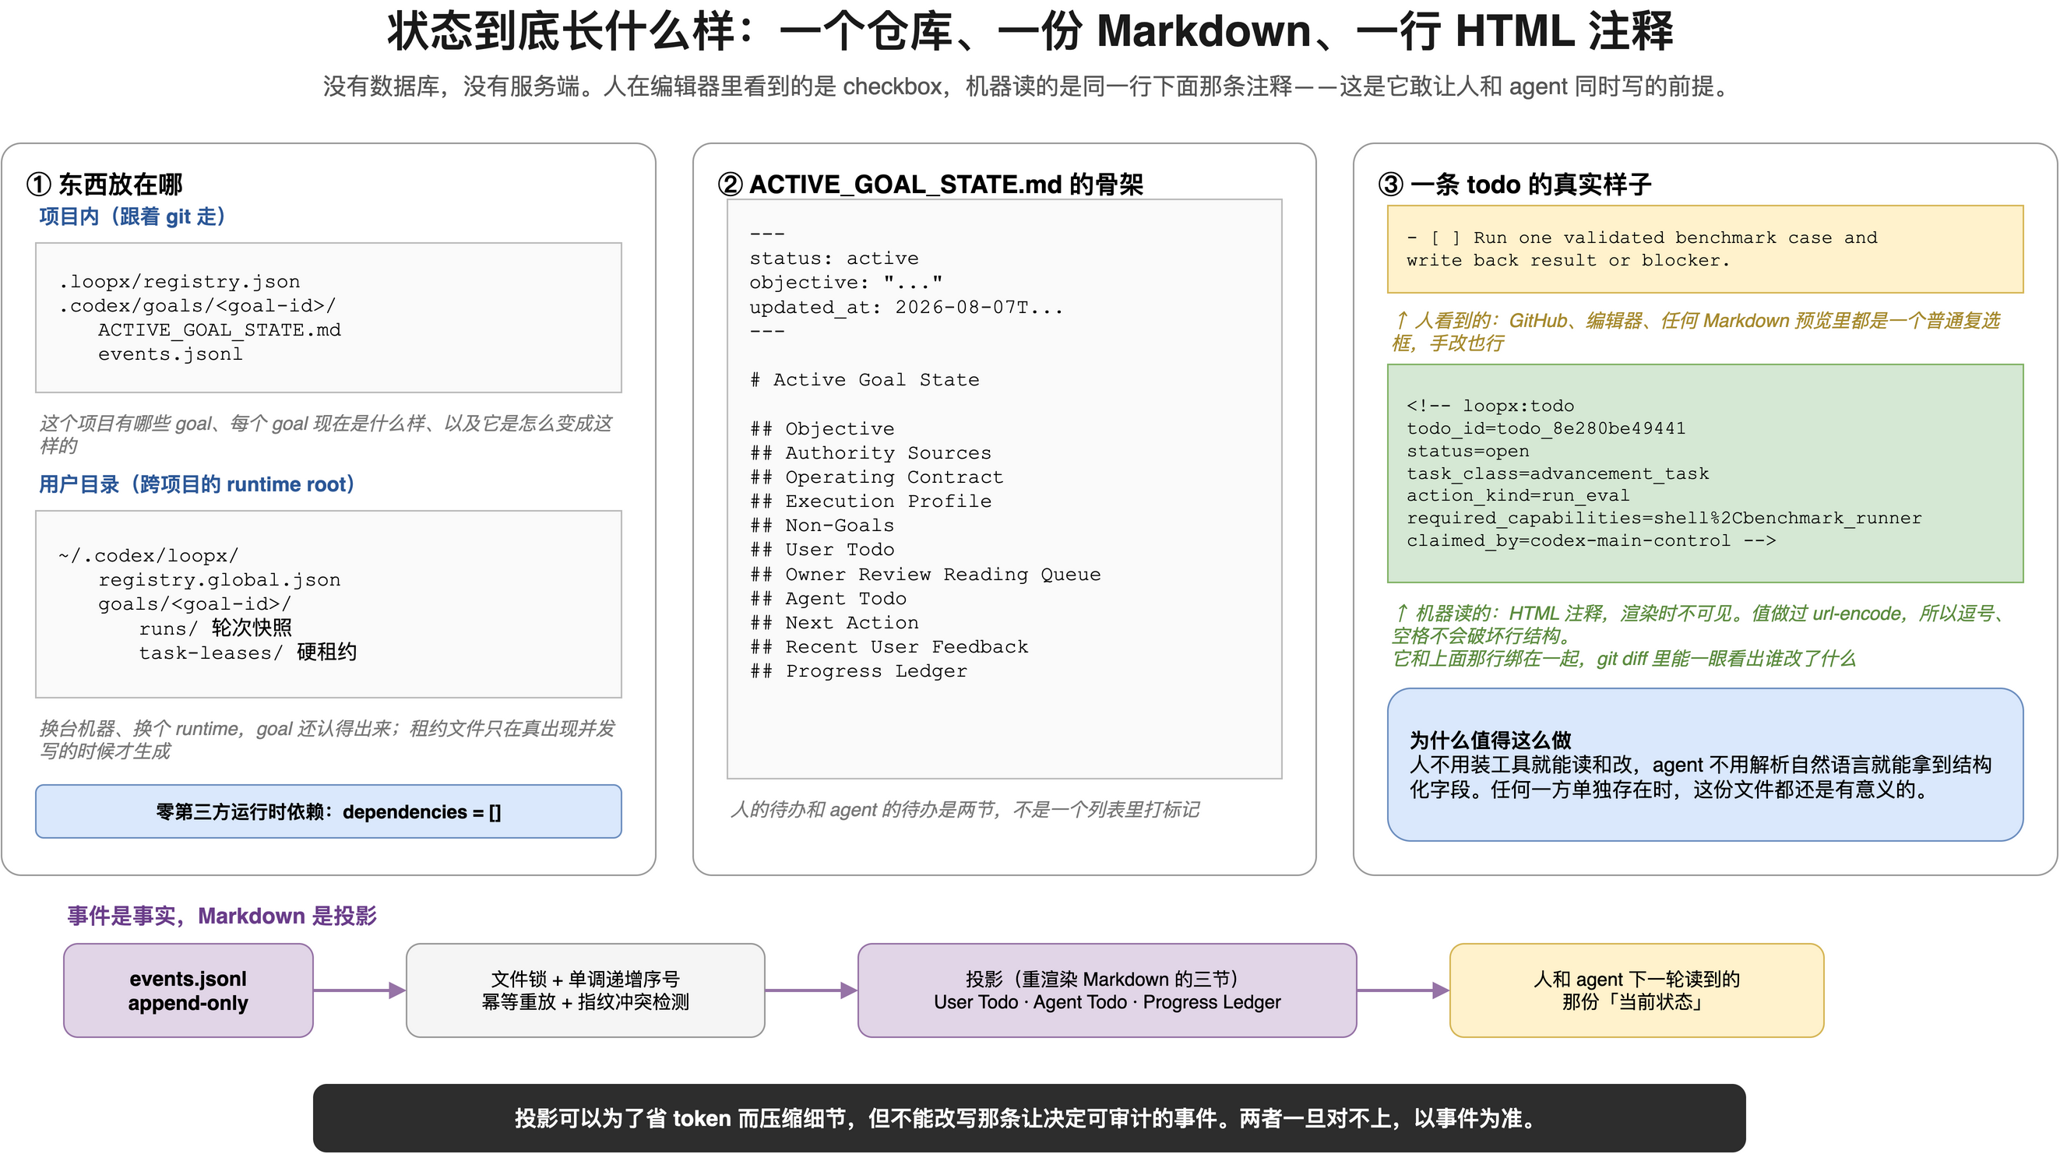Click the 'events.jsonl append-only' purple box
Image resolution: width=2060 pixels, height=1154 pixels.
188,990
